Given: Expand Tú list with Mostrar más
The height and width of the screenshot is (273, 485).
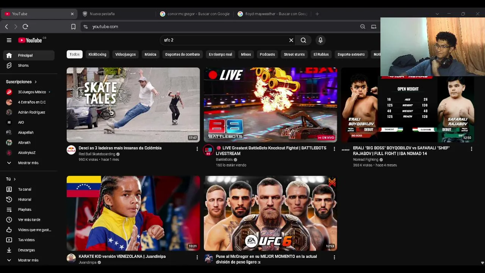Looking at the screenshot, I should coord(29,260).
